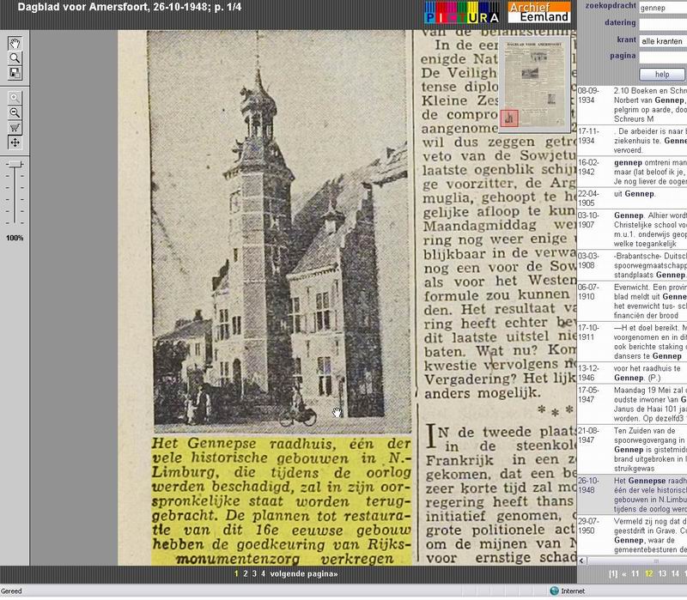
Task: Go to results page 14
Action: coord(675,573)
